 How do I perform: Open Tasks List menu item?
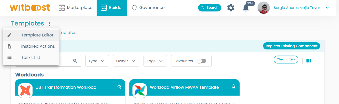coord(31,58)
